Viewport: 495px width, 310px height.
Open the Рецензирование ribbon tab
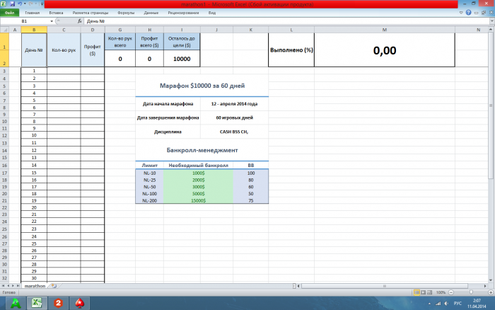183,13
